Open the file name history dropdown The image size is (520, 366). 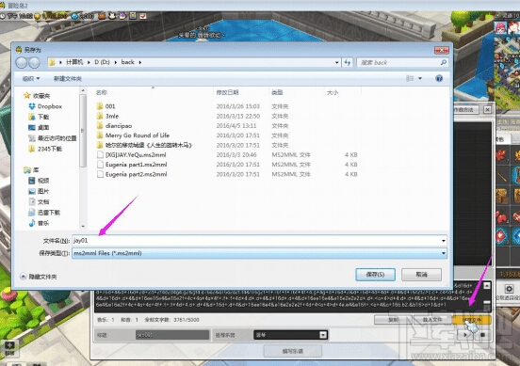pos(444,241)
